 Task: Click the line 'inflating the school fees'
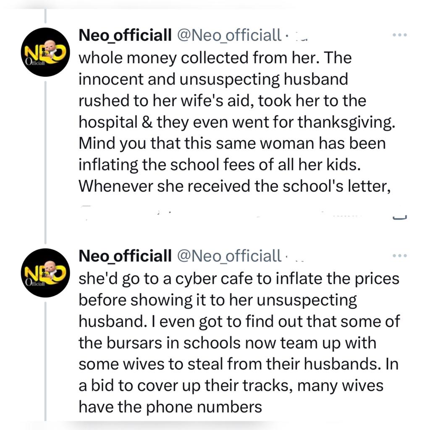coord(220,165)
